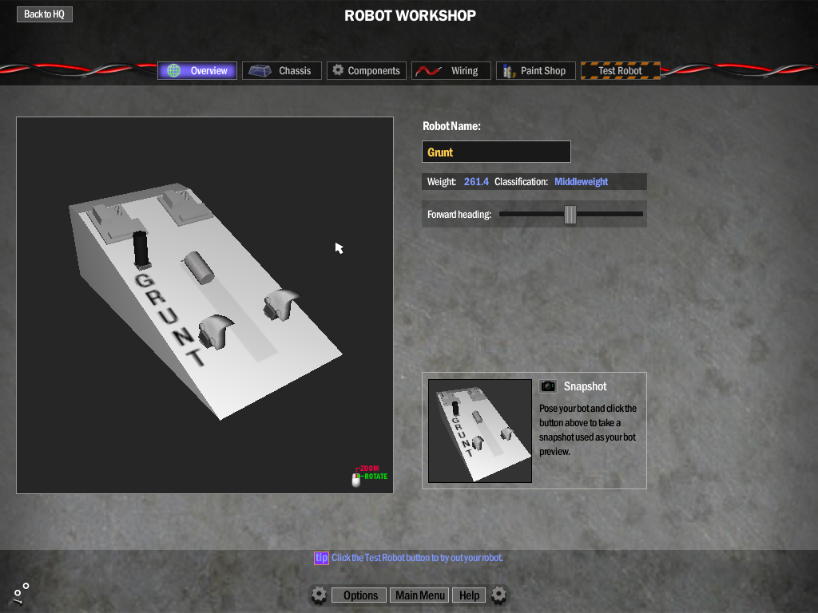Click the robot snapshot preview thumbnail
Image resolution: width=818 pixels, height=613 pixels.
pos(480,431)
